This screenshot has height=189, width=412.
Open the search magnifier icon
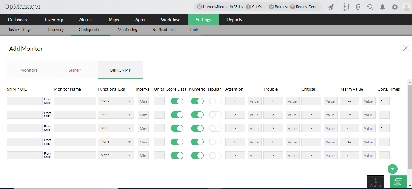pyautogui.click(x=370, y=7)
